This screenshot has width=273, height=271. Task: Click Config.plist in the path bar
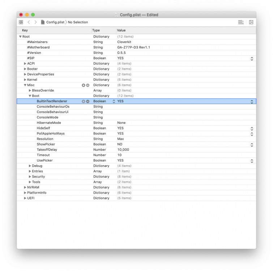[55, 22]
